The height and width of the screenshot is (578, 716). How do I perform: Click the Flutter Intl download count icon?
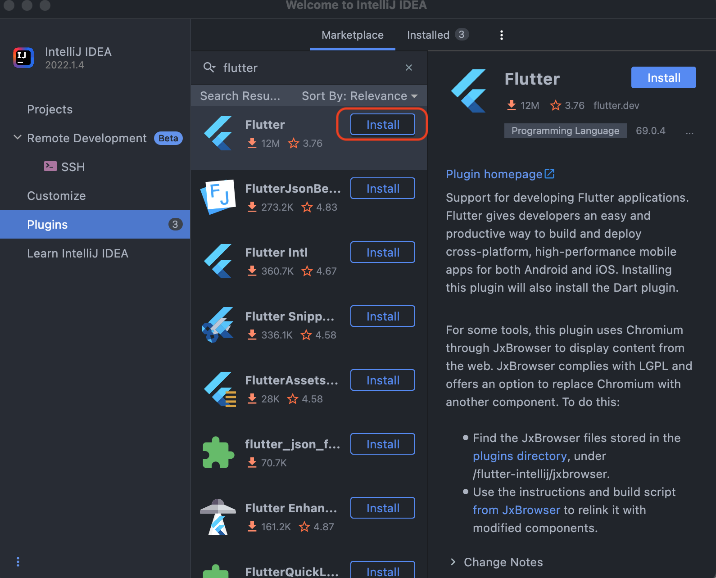(x=252, y=271)
